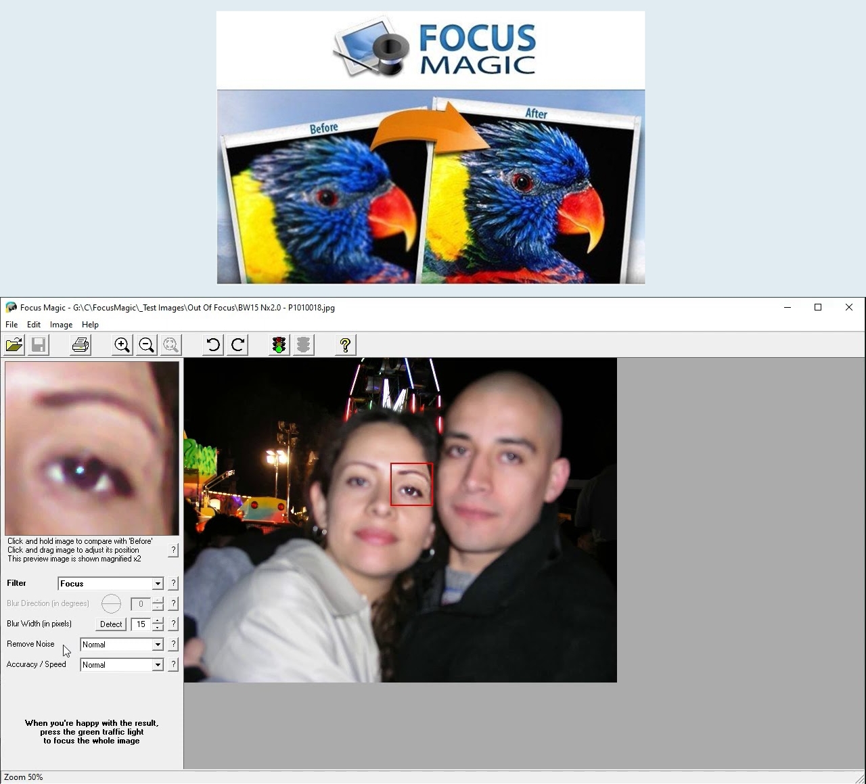
Task: Click the question mark beside Accuracy / Speed
Action: [173, 664]
